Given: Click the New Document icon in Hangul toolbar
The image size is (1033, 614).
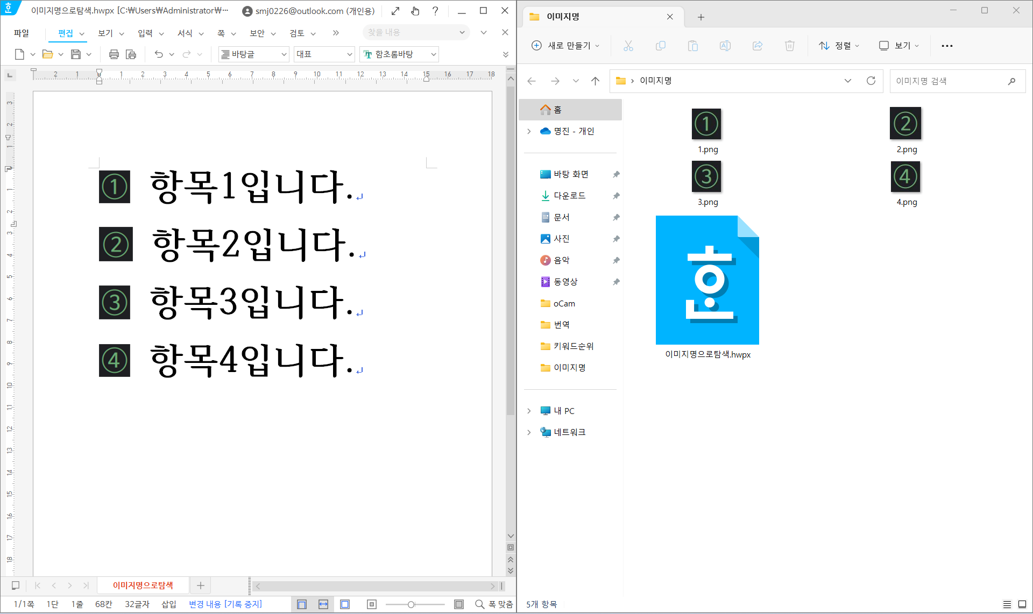Looking at the screenshot, I should (x=20, y=54).
